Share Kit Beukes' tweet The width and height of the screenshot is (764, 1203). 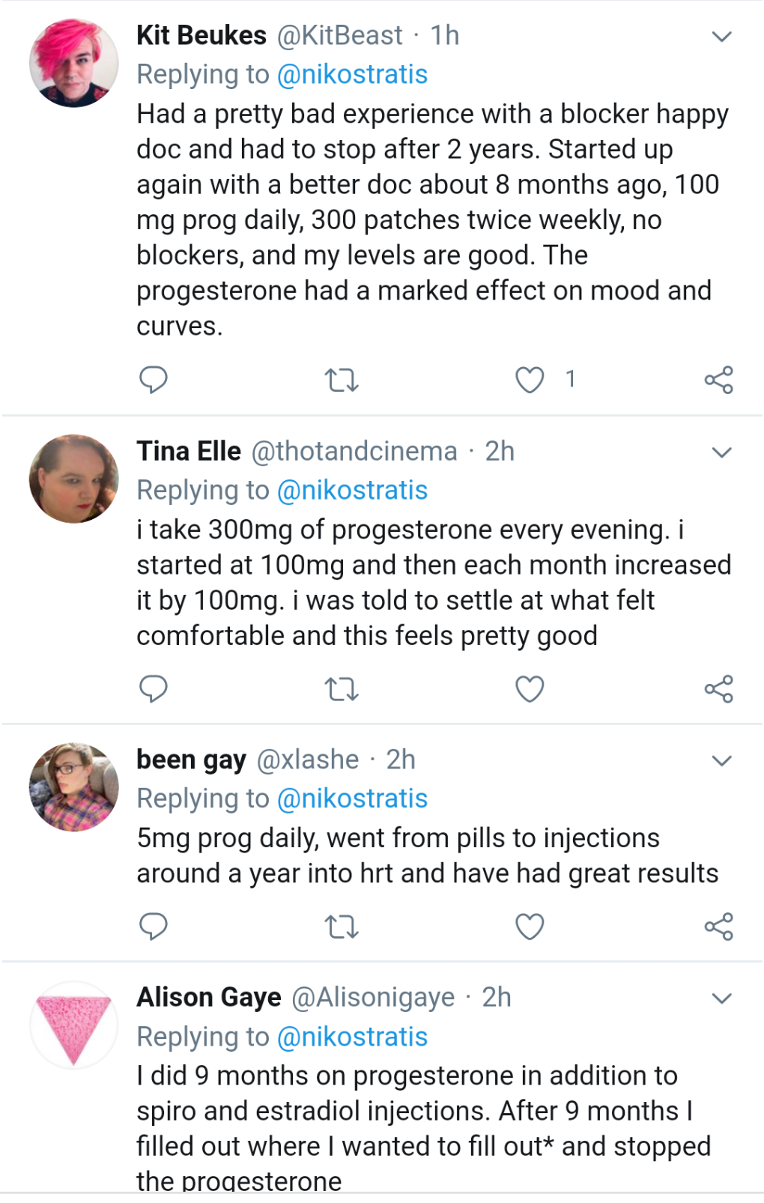coord(718,380)
